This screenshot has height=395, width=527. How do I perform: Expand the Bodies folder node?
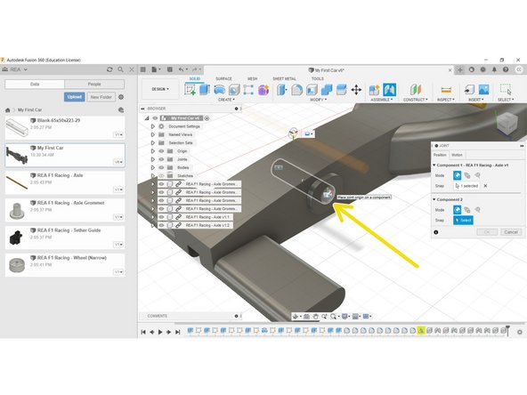pyautogui.click(x=152, y=167)
